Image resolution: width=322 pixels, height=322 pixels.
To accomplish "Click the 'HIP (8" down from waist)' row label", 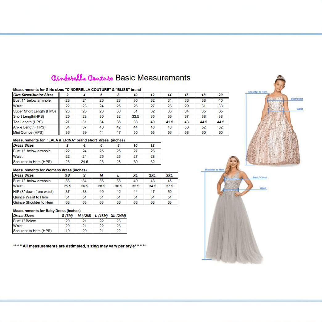I will (33, 192).
